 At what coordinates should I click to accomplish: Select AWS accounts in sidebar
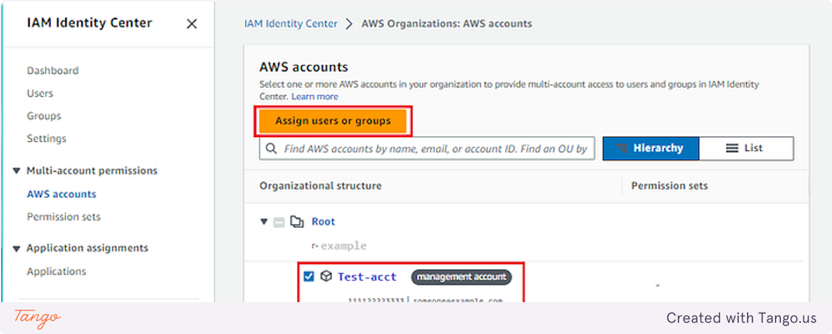[62, 194]
